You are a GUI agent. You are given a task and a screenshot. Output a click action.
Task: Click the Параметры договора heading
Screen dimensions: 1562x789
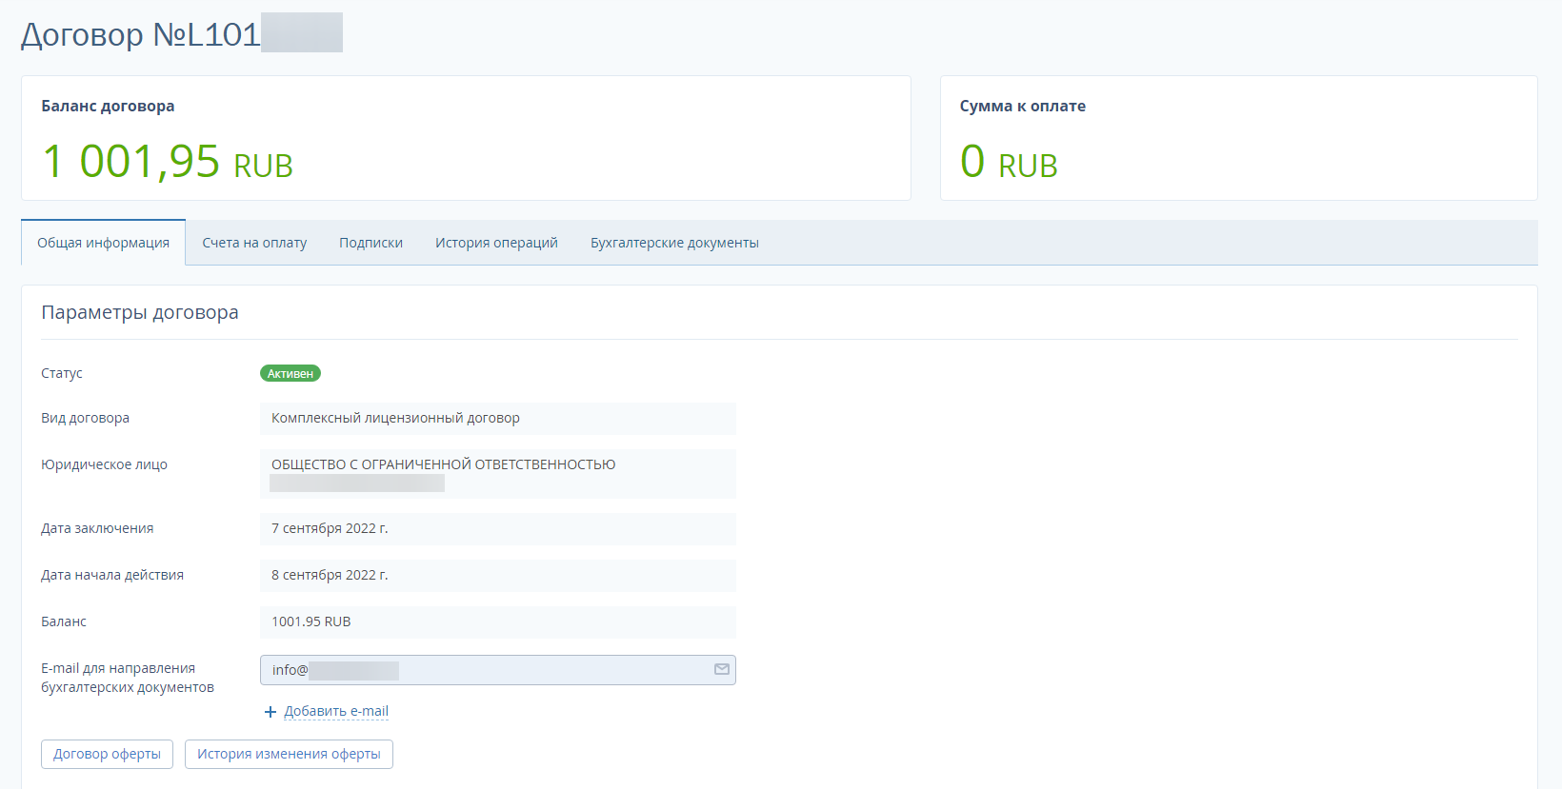140,312
